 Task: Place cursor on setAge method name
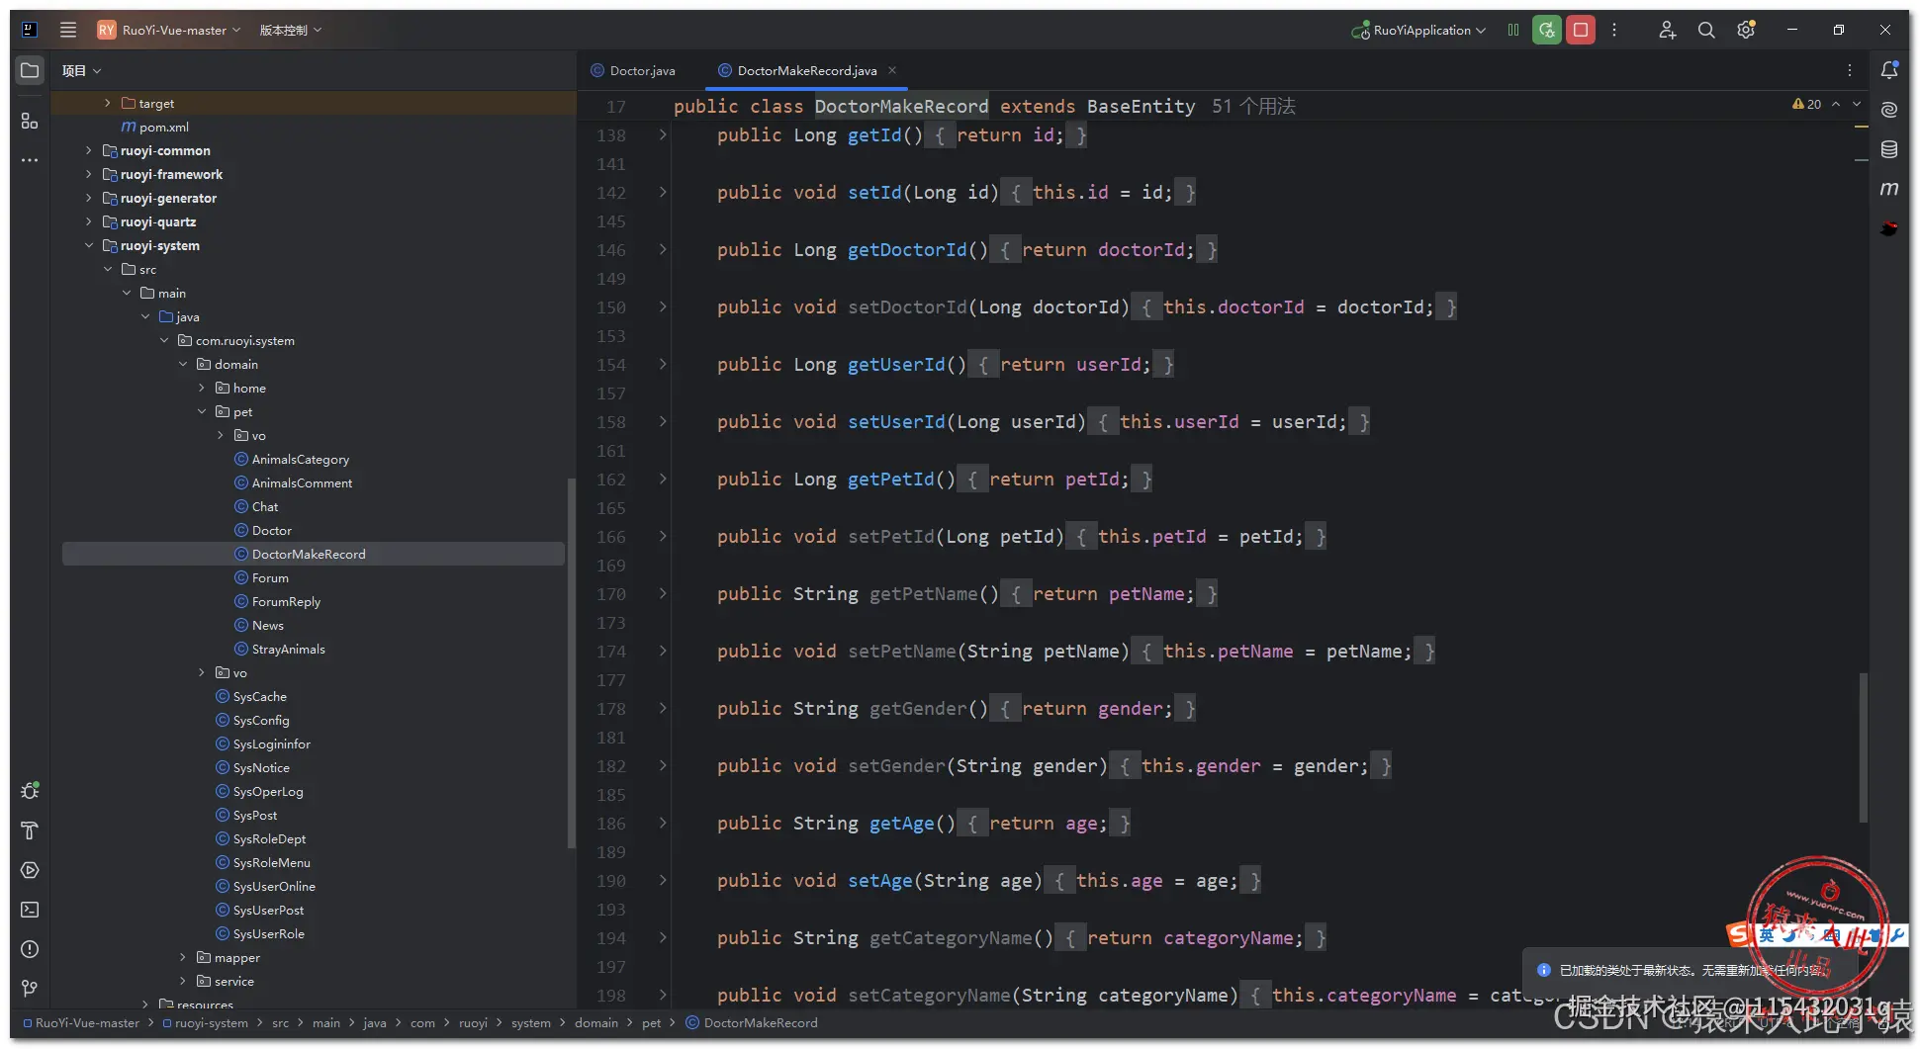point(879,880)
